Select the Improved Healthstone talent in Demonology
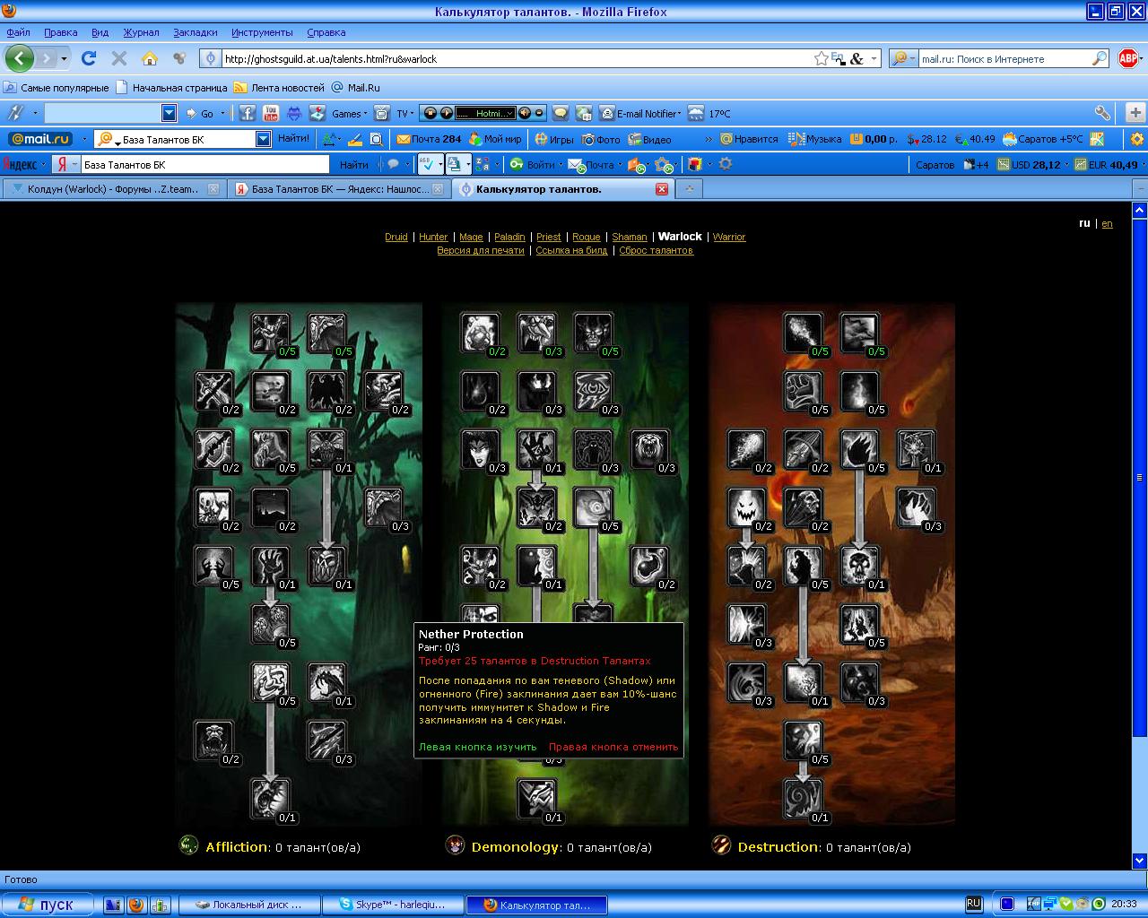 pos(480,333)
